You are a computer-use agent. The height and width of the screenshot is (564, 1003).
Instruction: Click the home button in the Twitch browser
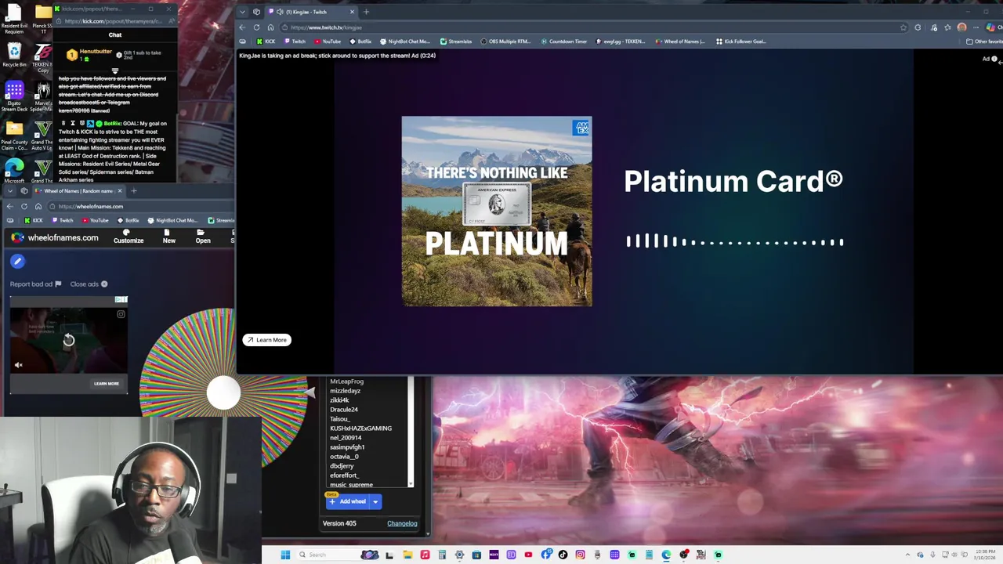click(x=270, y=27)
